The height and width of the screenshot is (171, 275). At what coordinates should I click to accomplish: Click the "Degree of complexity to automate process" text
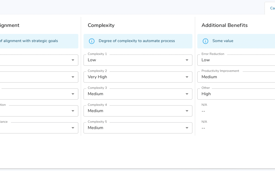click(137, 41)
